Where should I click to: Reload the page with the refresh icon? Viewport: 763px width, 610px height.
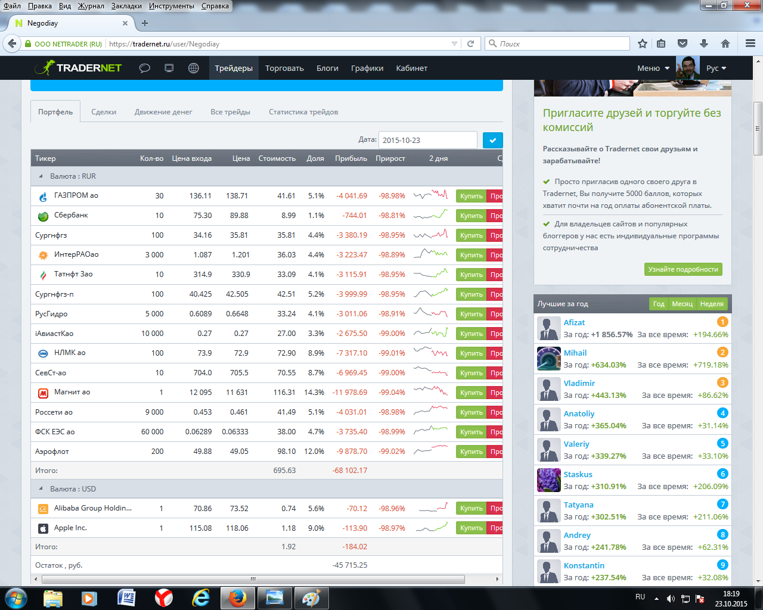[470, 43]
